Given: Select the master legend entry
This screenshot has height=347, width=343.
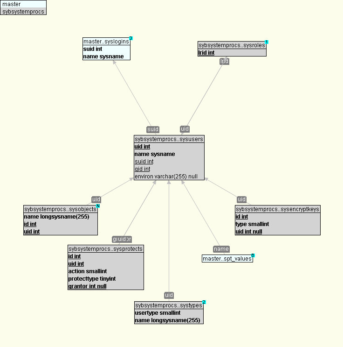Looking at the screenshot, I should (x=23, y=4).
